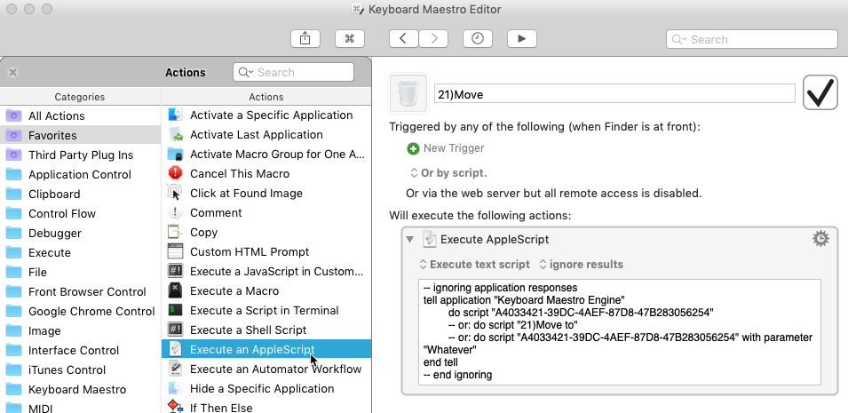This screenshot has width=848, height=413.
Task: Collapse the Execute AppleScript action triangle
Action: [410, 239]
